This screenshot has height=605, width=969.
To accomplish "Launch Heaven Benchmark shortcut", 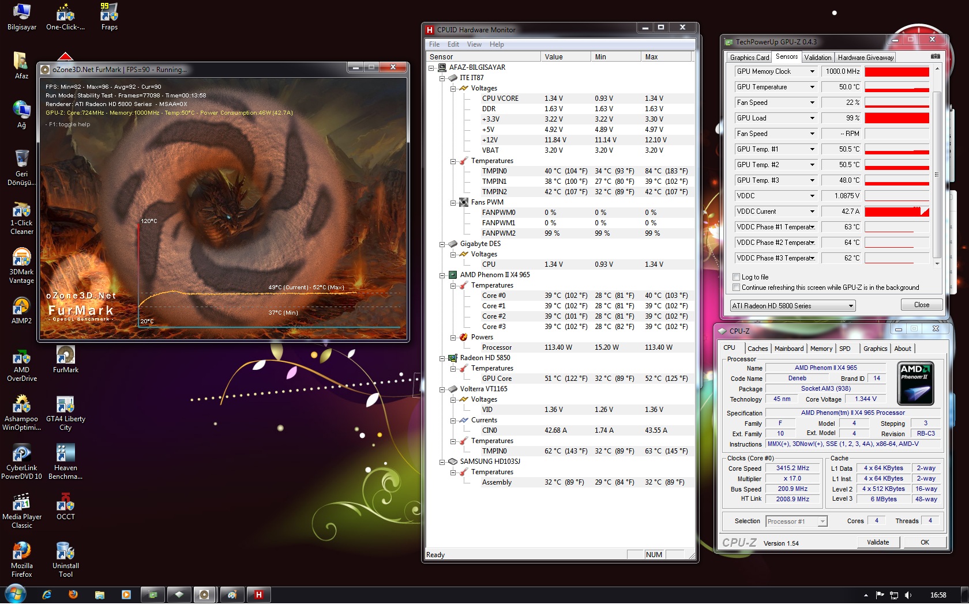I will click(x=65, y=463).
